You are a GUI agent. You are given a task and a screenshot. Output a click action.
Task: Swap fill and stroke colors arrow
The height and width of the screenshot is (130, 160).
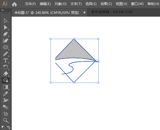tap(9, 127)
